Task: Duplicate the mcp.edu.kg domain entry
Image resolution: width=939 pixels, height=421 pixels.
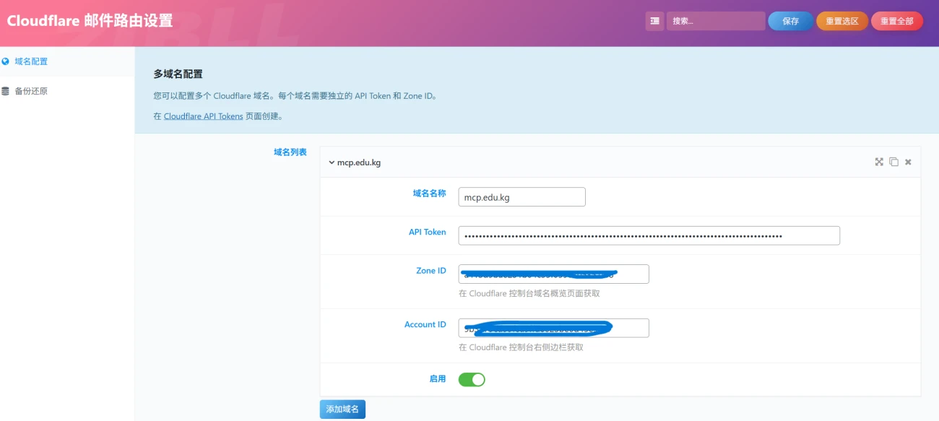Action: [x=893, y=162]
